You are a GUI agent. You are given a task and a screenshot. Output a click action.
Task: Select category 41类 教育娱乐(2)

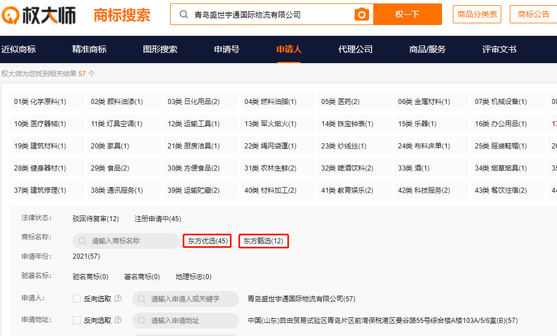tap(354, 190)
